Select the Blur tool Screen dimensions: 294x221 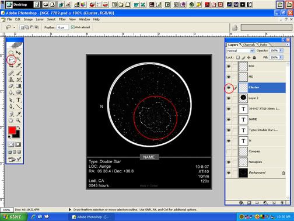point(11,92)
